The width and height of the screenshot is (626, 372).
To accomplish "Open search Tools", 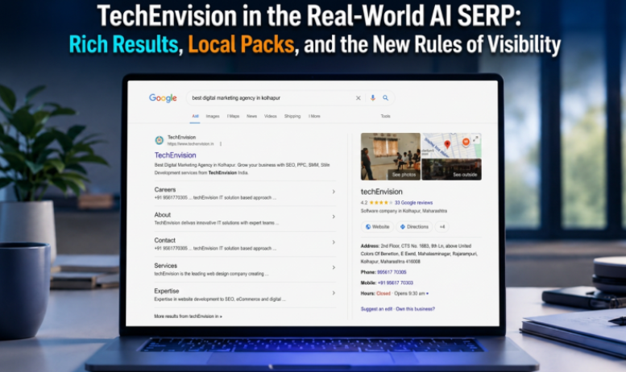I will pos(385,116).
